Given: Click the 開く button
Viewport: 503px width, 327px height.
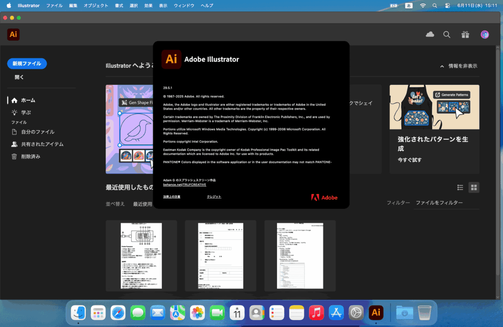Looking at the screenshot, I should click(x=19, y=77).
